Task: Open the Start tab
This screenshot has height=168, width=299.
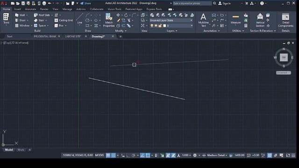Action: click(x=9, y=36)
